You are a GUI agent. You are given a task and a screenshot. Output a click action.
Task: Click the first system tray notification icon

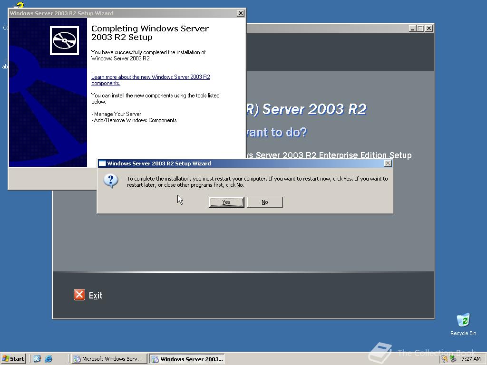445,359
